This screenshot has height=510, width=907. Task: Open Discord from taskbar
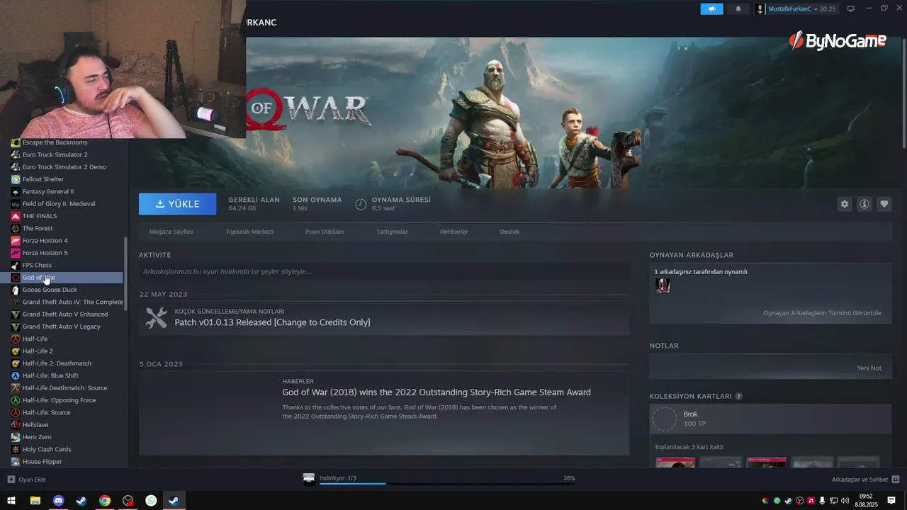[x=58, y=501]
